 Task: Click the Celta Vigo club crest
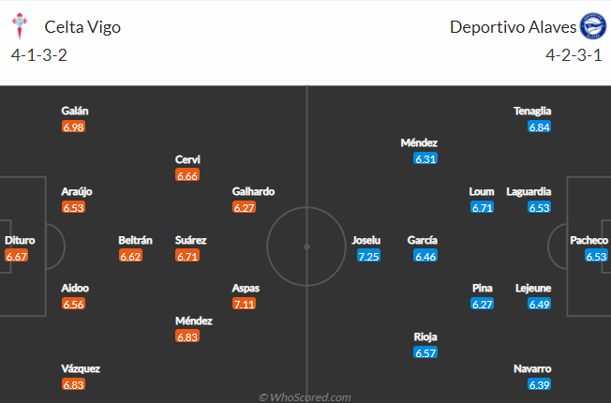(20, 26)
